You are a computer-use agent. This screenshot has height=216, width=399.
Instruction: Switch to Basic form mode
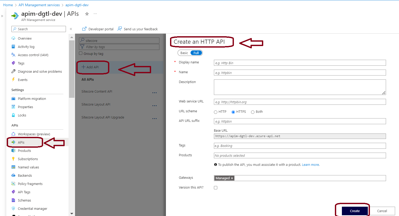coord(184,53)
